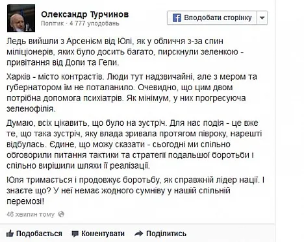Screen dimensions: 304x242
Task: Click the thumbs-up icon next to Подобається
Action: click(10, 234)
